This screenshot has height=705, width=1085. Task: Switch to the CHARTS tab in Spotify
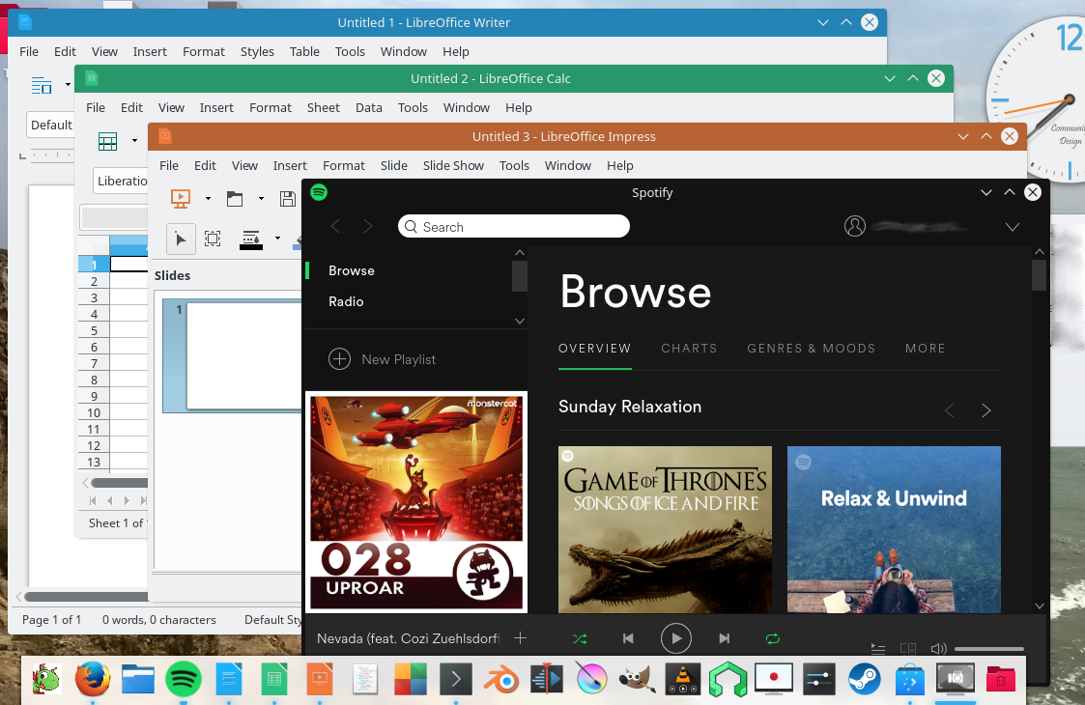[x=689, y=348]
